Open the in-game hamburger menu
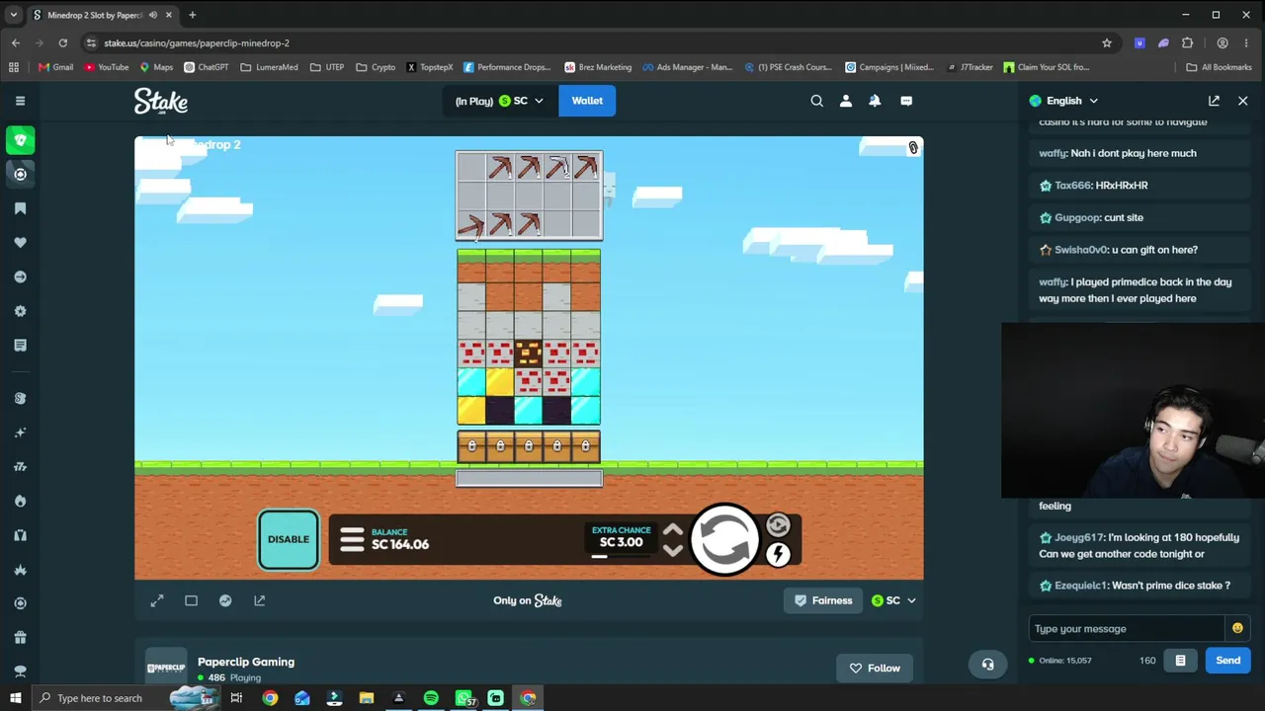 [352, 539]
